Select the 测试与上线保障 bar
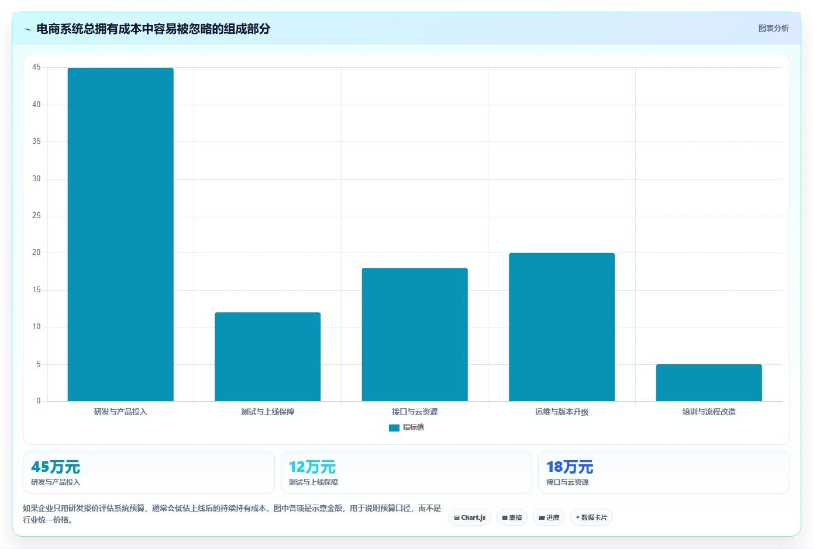This screenshot has height=549, width=813. 267,357
